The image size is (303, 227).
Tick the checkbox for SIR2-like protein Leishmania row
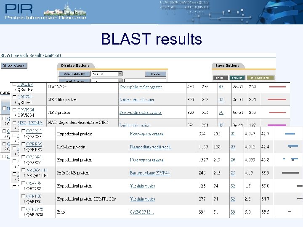point(14,97)
